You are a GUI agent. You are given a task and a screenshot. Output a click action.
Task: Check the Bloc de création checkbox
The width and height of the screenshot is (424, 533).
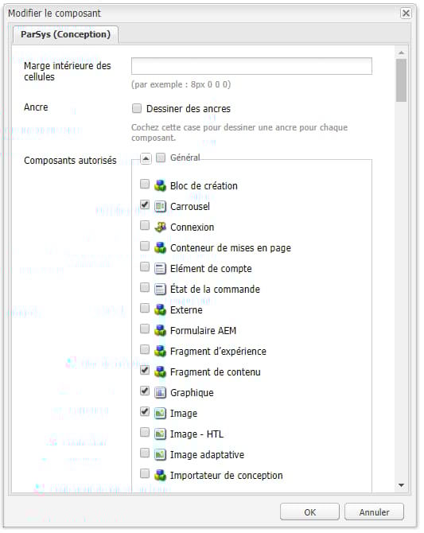click(145, 185)
